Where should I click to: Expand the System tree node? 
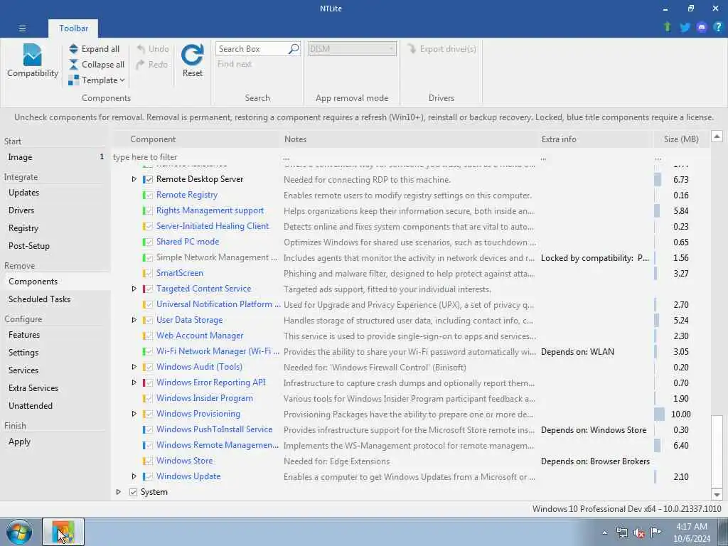(x=119, y=492)
